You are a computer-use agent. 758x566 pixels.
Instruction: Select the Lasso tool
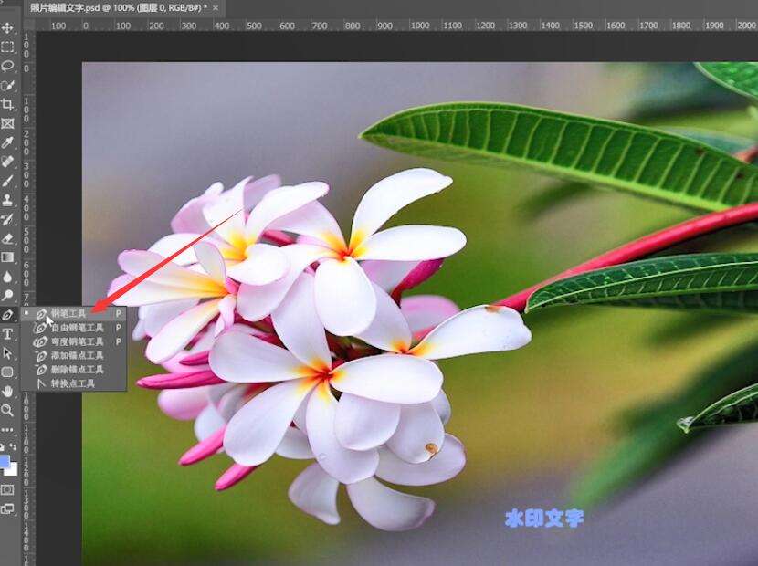tap(7, 67)
